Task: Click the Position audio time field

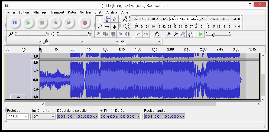Action: click(164, 117)
